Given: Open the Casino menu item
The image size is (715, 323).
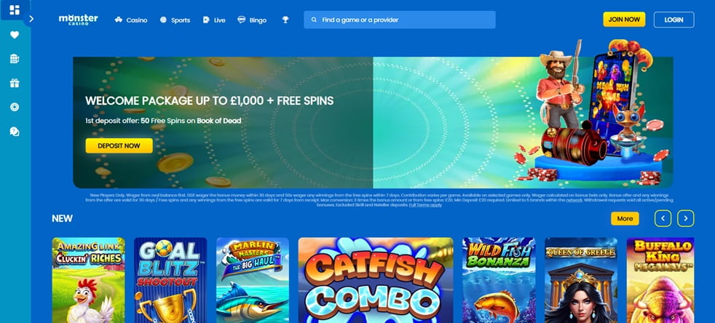Looking at the screenshot, I should [131, 20].
